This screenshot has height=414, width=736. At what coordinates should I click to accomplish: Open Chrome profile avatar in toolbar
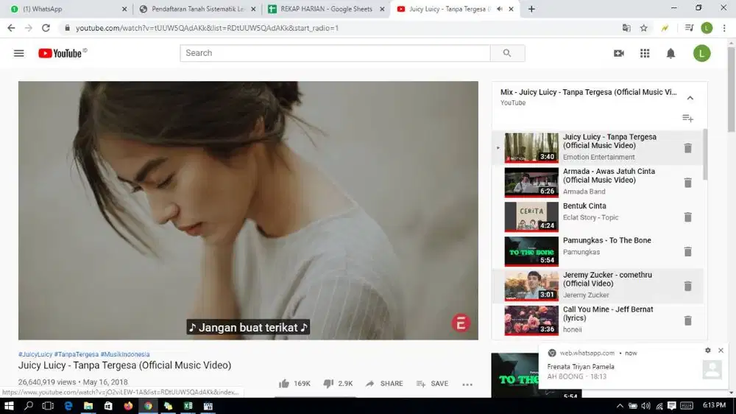coord(707,28)
